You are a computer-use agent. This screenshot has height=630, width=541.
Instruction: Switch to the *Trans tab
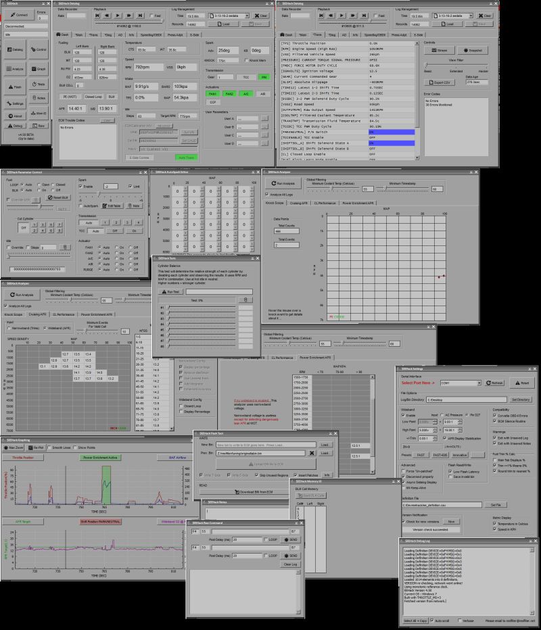[x=92, y=35]
